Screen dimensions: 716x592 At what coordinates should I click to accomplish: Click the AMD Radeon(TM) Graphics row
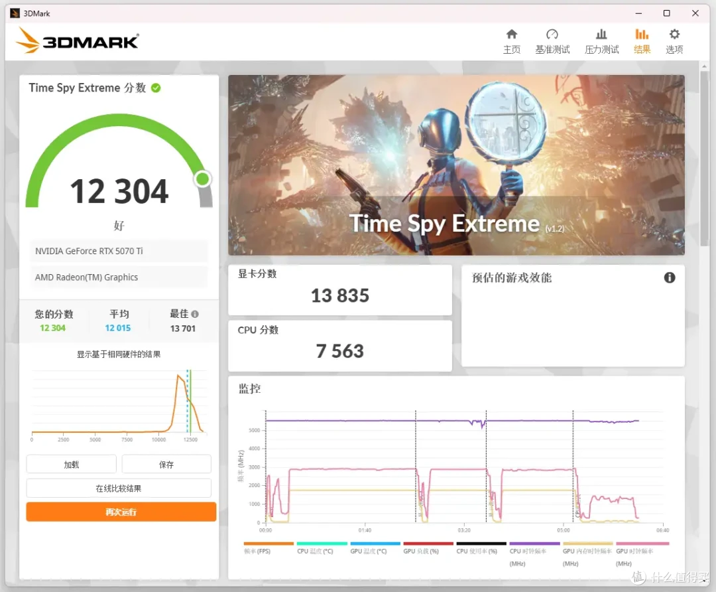119,277
